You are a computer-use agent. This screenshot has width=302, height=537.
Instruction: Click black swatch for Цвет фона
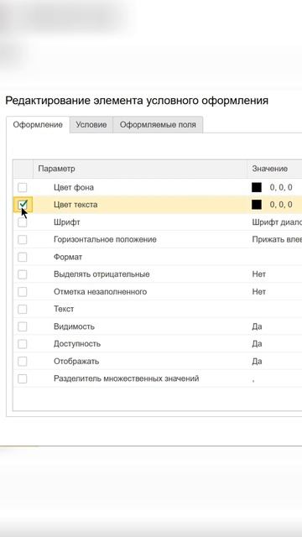(x=257, y=187)
